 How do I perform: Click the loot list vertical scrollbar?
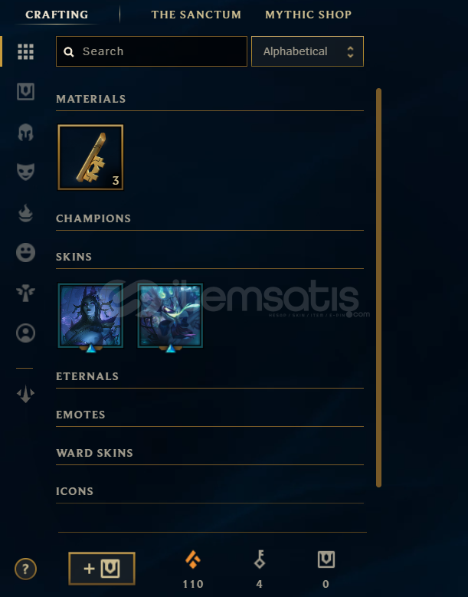[x=378, y=287]
